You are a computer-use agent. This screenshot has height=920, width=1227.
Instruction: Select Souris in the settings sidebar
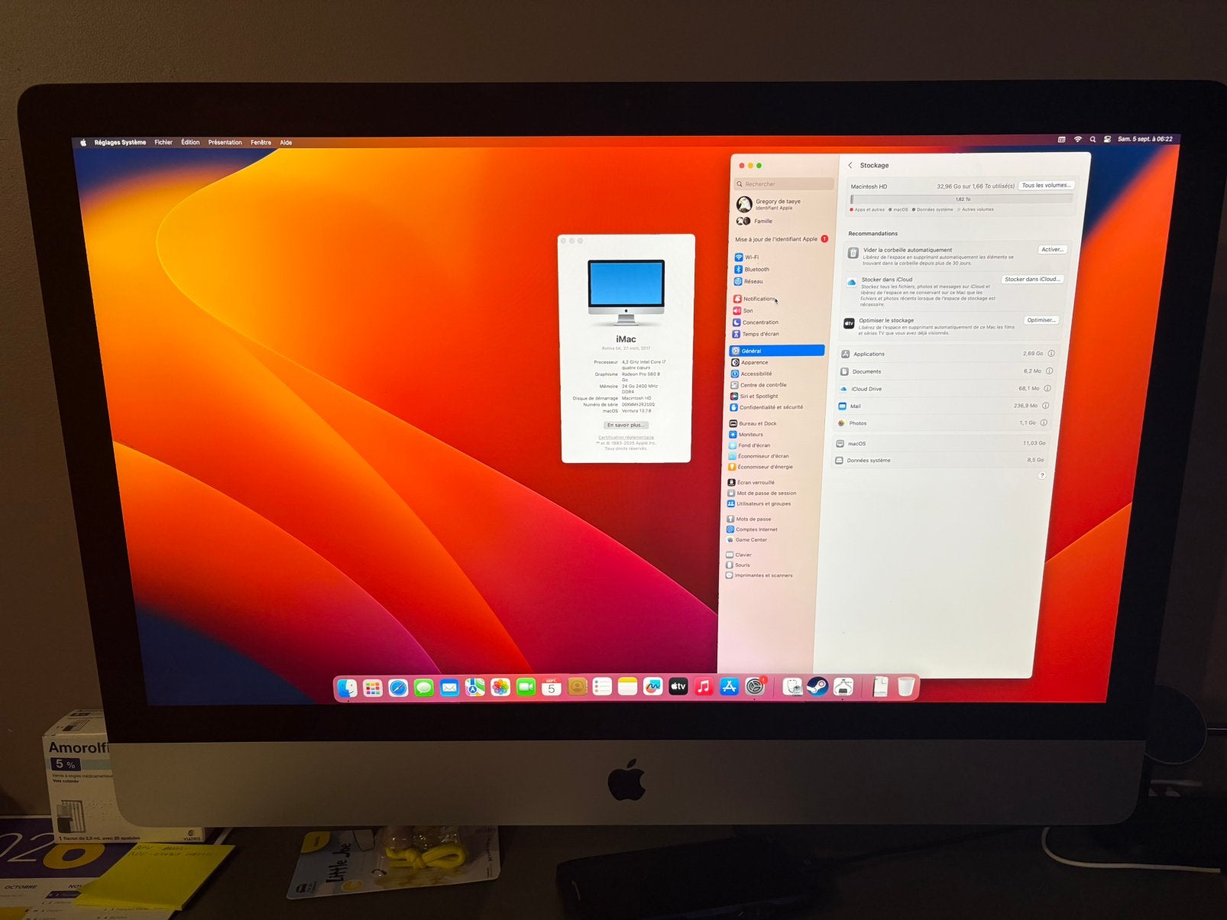pos(738,565)
